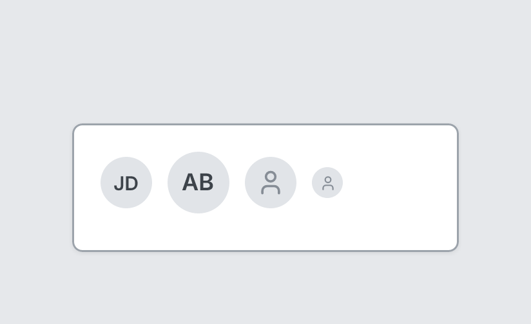531x324 pixels.
Task: Open the medium placeholder user avatar
Action: click(x=271, y=183)
